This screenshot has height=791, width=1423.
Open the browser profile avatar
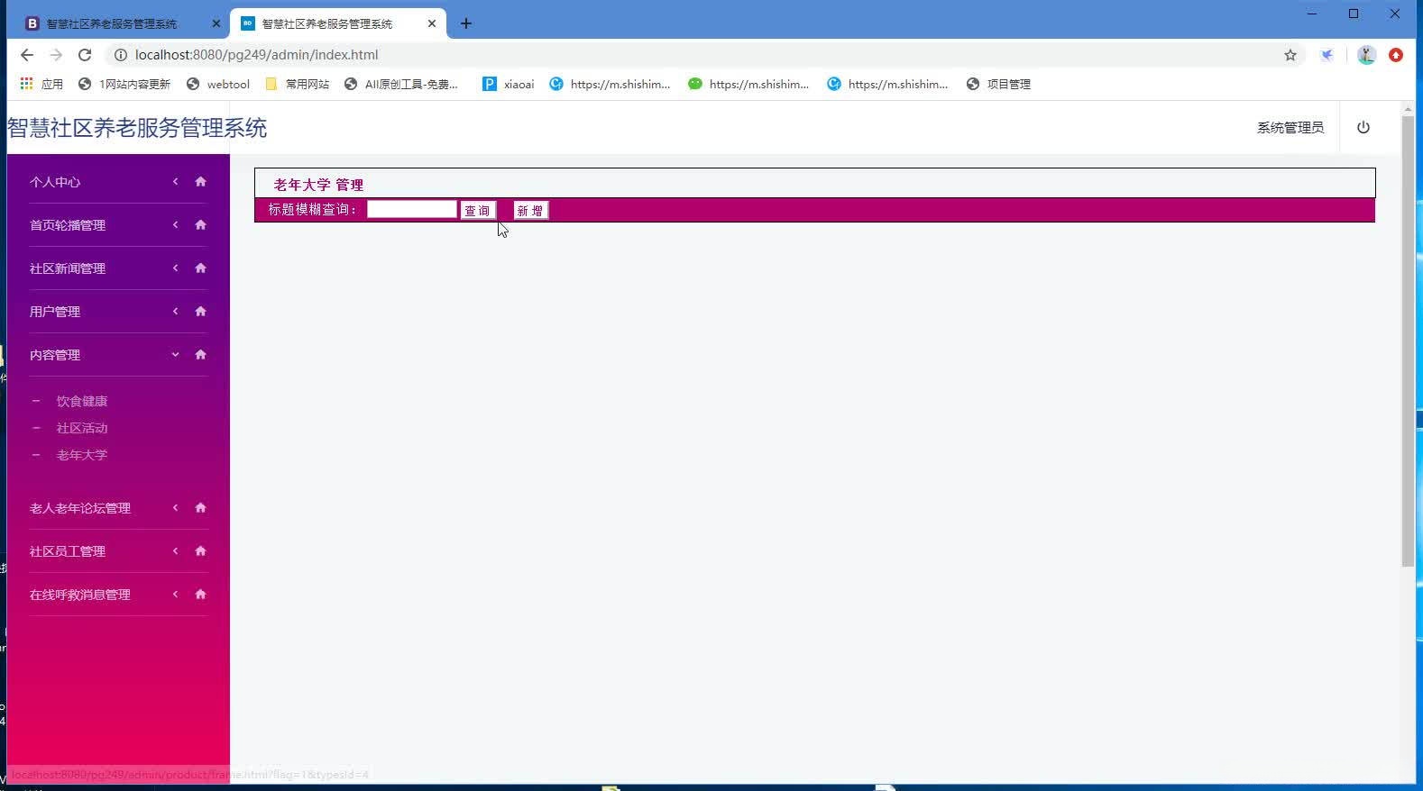(x=1366, y=55)
